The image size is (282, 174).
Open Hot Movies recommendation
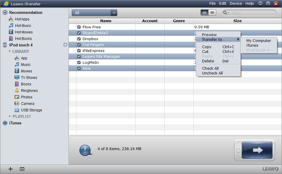click(24, 32)
